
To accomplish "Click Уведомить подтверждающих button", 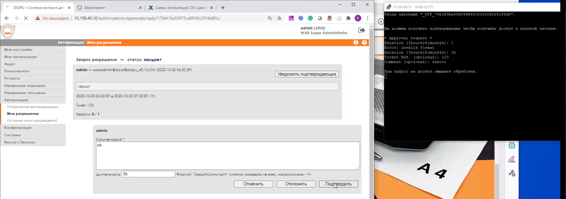I will pos(307,74).
